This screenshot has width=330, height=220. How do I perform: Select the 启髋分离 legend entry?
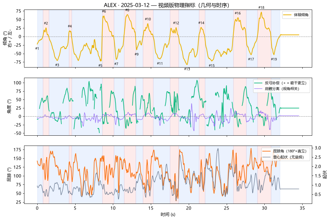277,89
